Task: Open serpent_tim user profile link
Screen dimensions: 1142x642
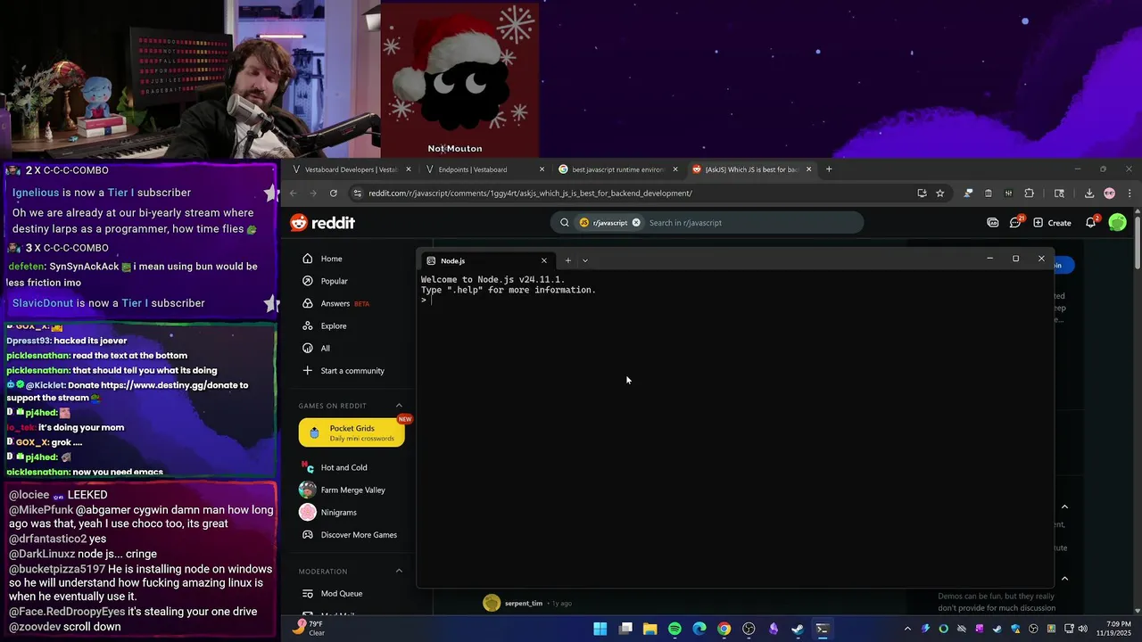Action: tap(523, 604)
